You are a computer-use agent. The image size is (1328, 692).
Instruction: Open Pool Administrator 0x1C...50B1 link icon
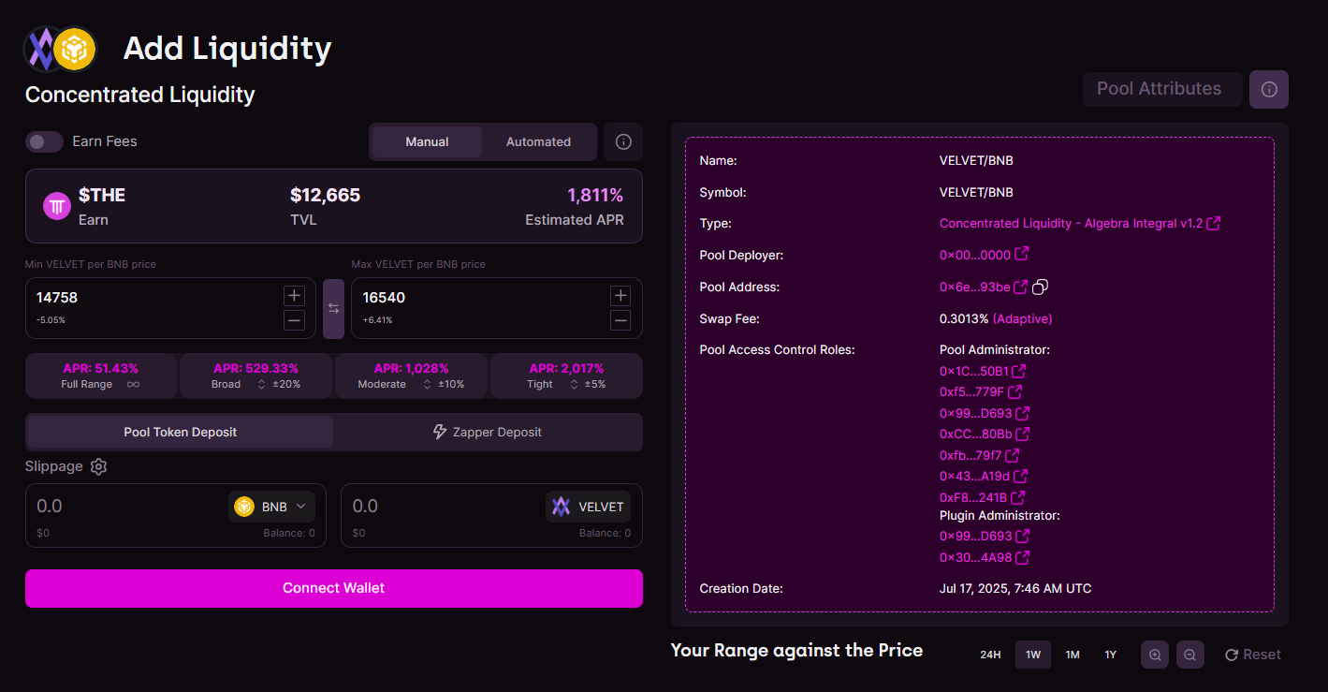1019,372
